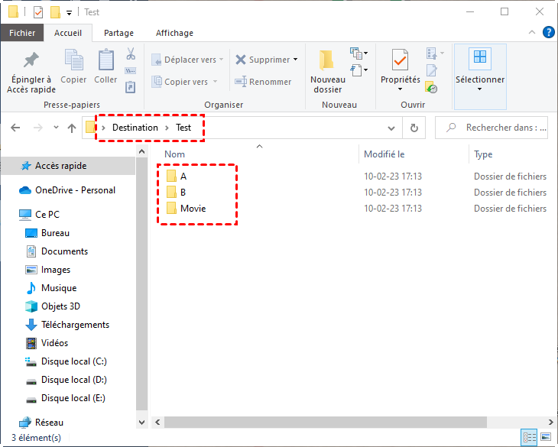Open the Fichier menu tab
558x447 pixels.
point(22,33)
